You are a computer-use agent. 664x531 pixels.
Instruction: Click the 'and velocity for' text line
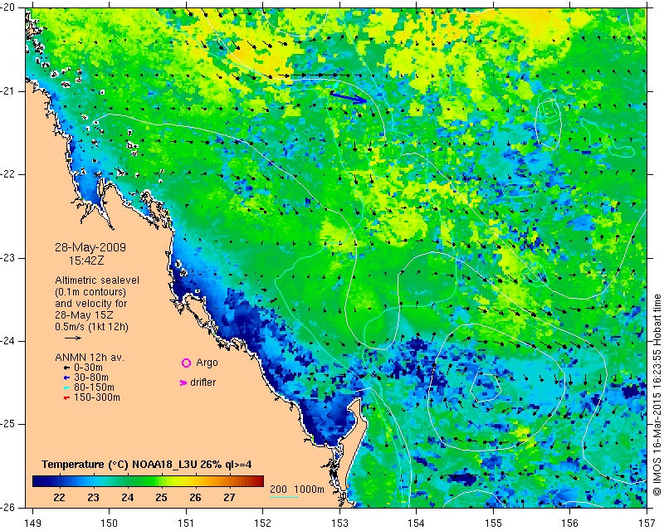coord(91,304)
